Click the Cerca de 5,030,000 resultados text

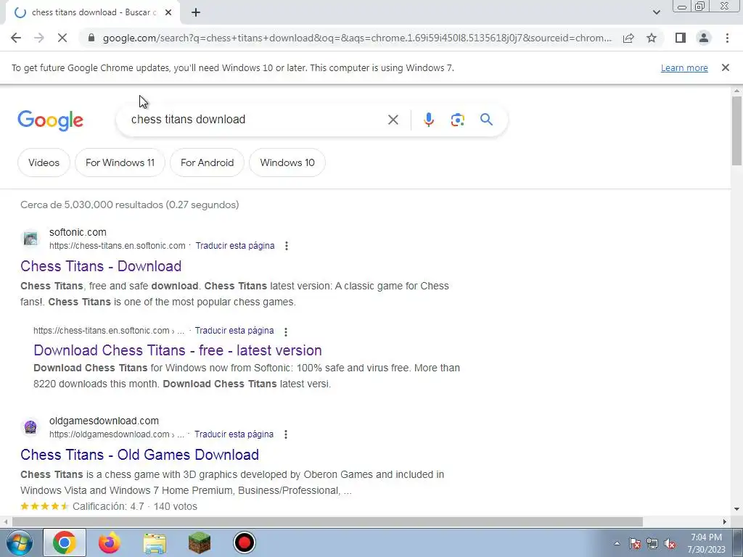(129, 205)
